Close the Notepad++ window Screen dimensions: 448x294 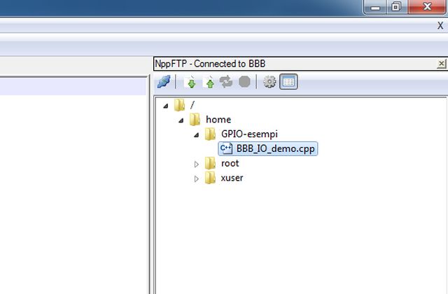click(x=427, y=6)
